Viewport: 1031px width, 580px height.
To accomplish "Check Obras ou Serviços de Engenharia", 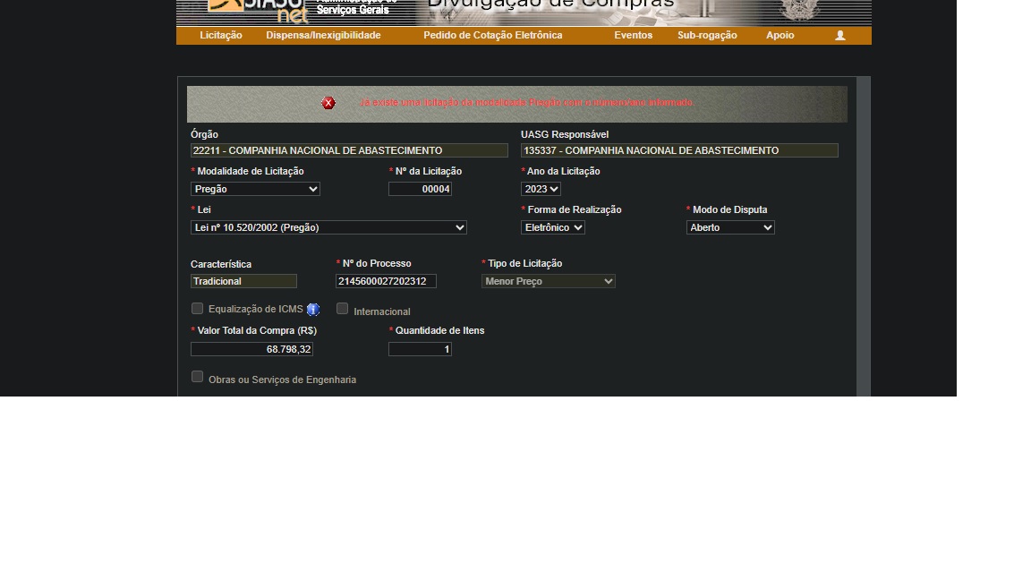I will pos(197,377).
